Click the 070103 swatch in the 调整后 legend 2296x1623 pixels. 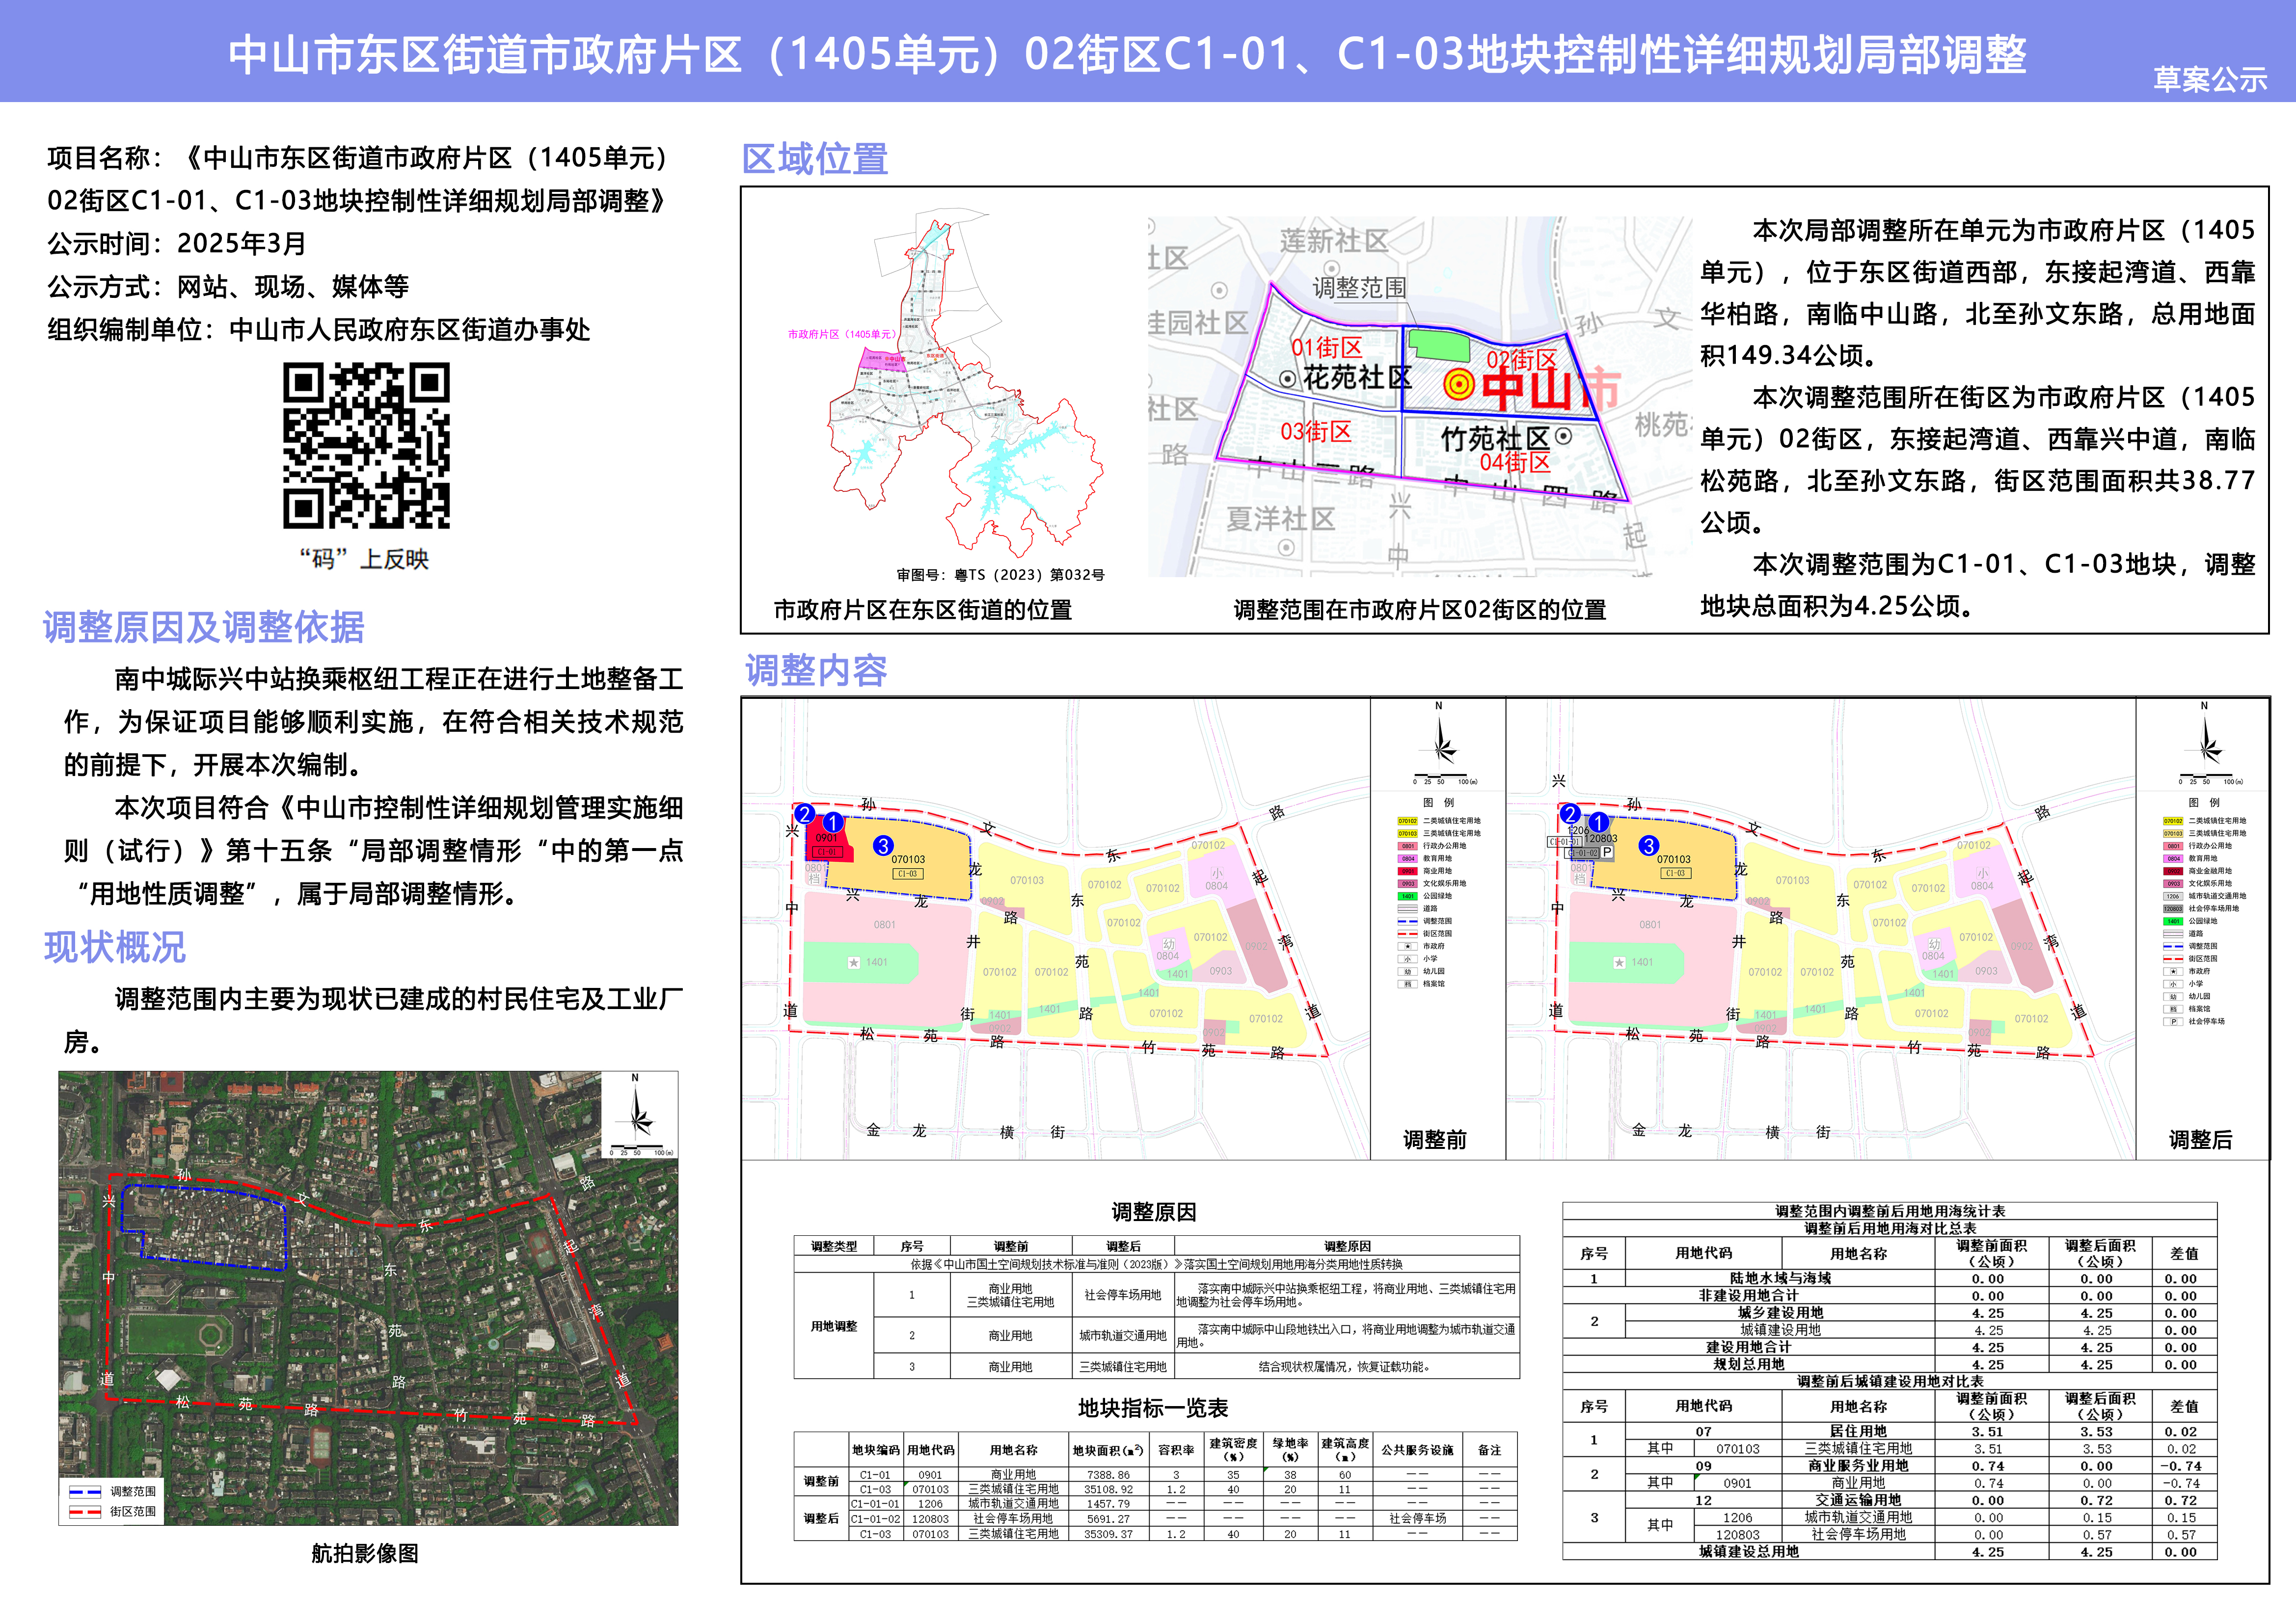(2173, 833)
